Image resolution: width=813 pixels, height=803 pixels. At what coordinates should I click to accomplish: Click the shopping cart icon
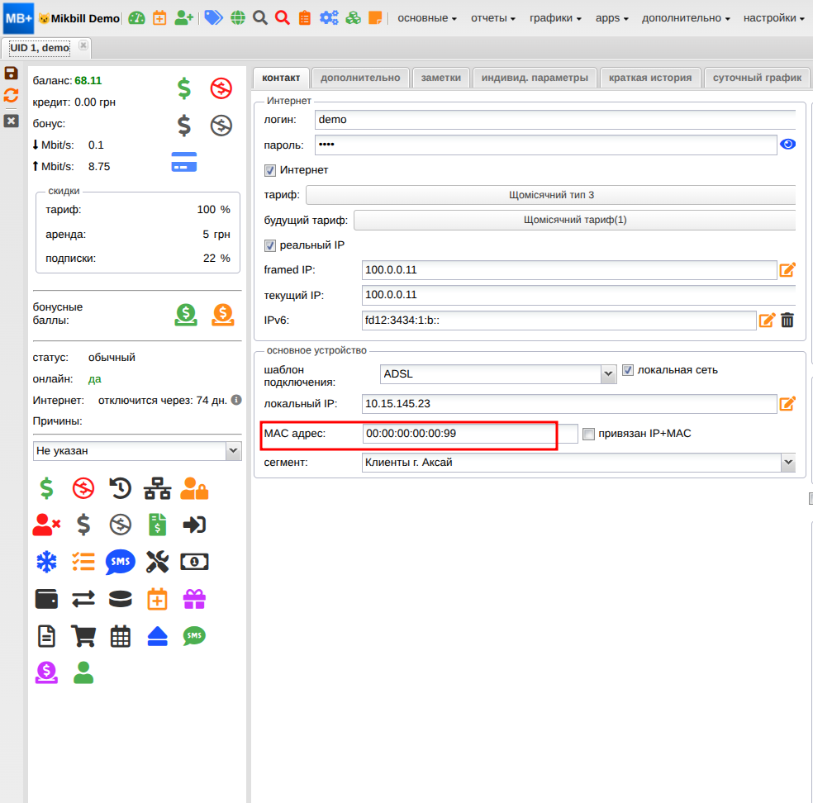83,636
